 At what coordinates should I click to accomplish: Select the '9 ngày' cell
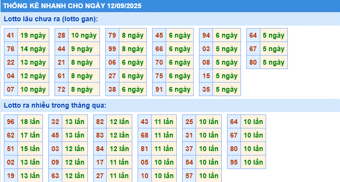click(x=84, y=49)
